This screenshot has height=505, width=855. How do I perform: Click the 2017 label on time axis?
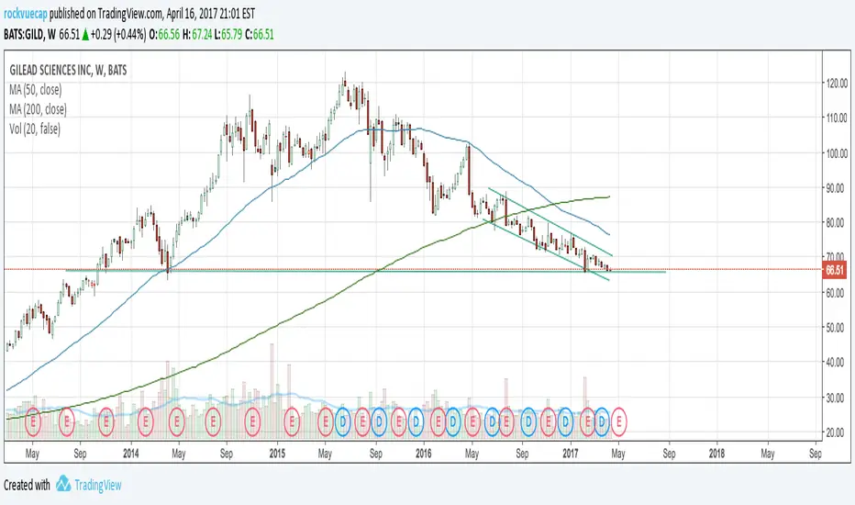pyautogui.click(x=571, y=454)
